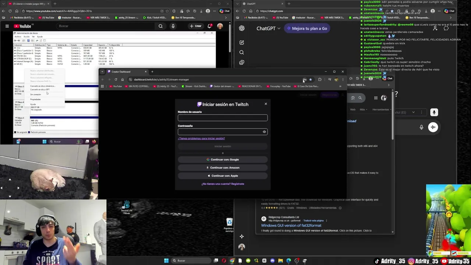The image size is (471, 265).
Task: Select the Creator Dashboard tab
Action: [x=127, y=72]
